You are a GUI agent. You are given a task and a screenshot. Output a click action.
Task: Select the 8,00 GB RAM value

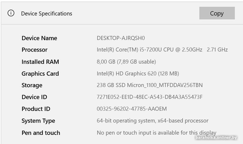point(126,62)
